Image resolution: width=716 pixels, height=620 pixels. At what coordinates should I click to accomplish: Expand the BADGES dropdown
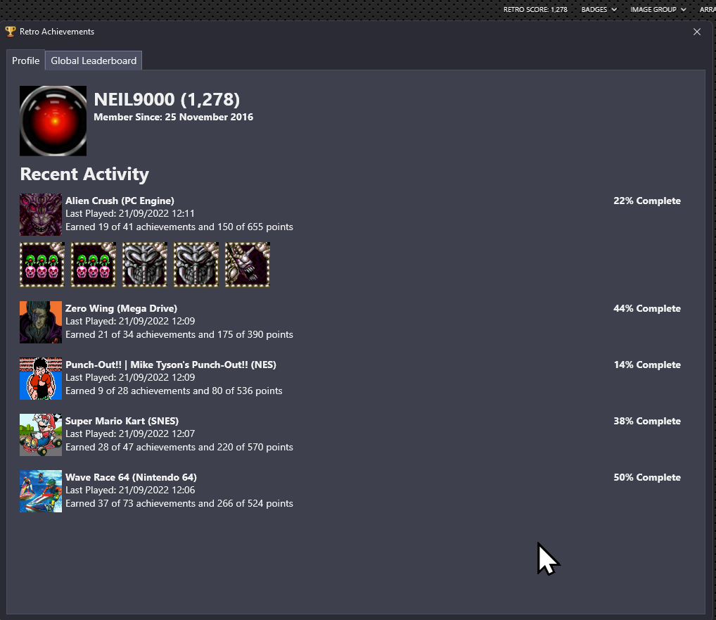click(x=599, y=10)
